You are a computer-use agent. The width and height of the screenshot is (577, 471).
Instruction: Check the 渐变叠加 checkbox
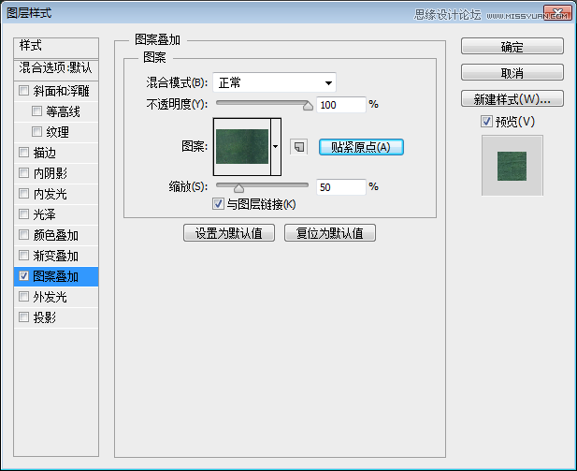click(x=24, y=256)
